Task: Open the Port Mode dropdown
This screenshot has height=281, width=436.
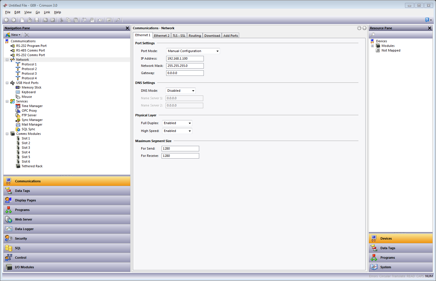Action: (x=217, y=51)
